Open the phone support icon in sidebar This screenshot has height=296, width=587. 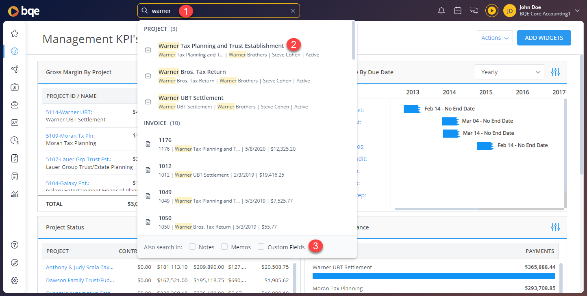(x=15, y=262)
